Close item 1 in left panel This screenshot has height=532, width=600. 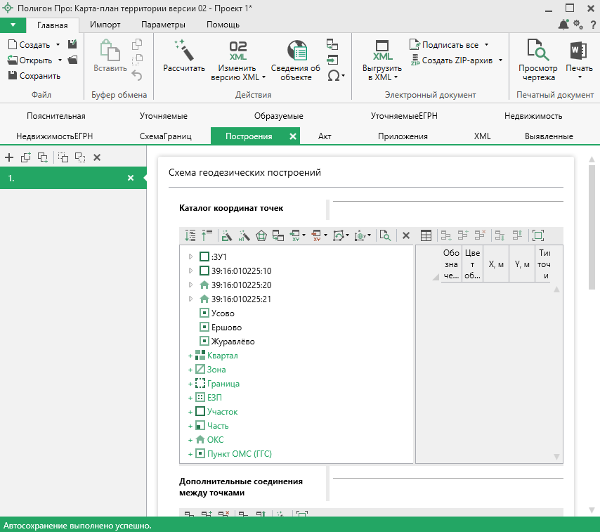tap(130, 179)
